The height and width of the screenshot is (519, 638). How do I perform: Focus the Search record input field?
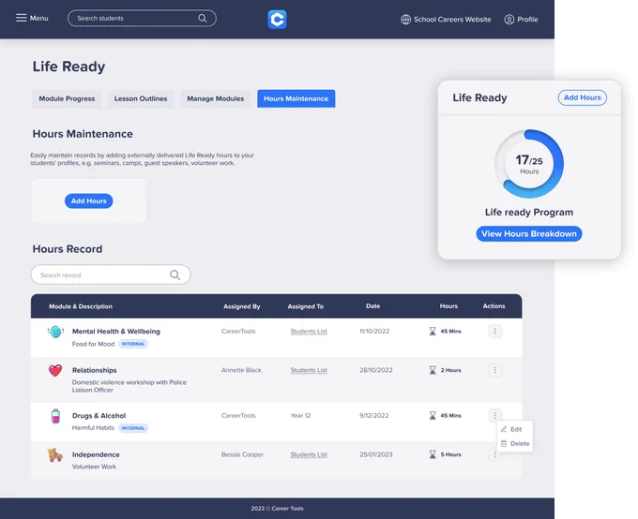tap(111, 275)
